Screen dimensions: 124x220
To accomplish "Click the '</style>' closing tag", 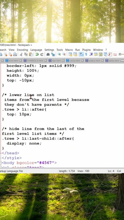I will [12, 158].
